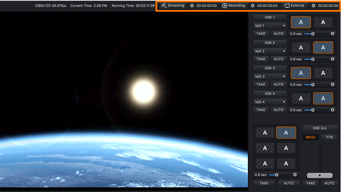Viewport: 341px width, 192px height.
Task: Click AUTO for DSK 3
Action: coord(279,84)
